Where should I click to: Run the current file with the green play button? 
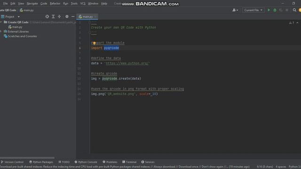[269, 10]
